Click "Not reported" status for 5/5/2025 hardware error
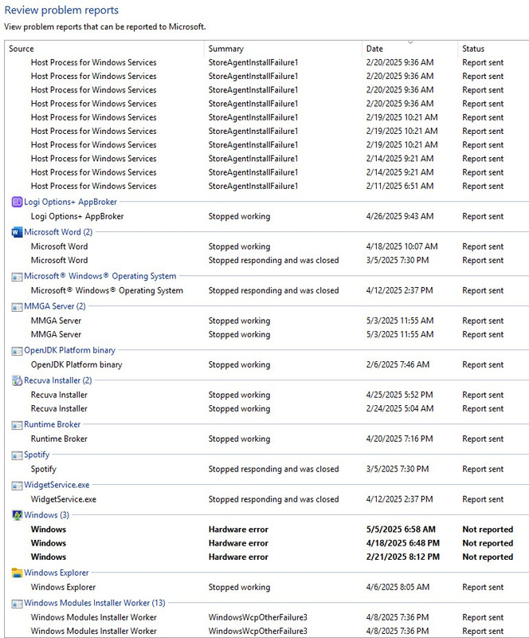529x638 pixels. click(488, 530)
